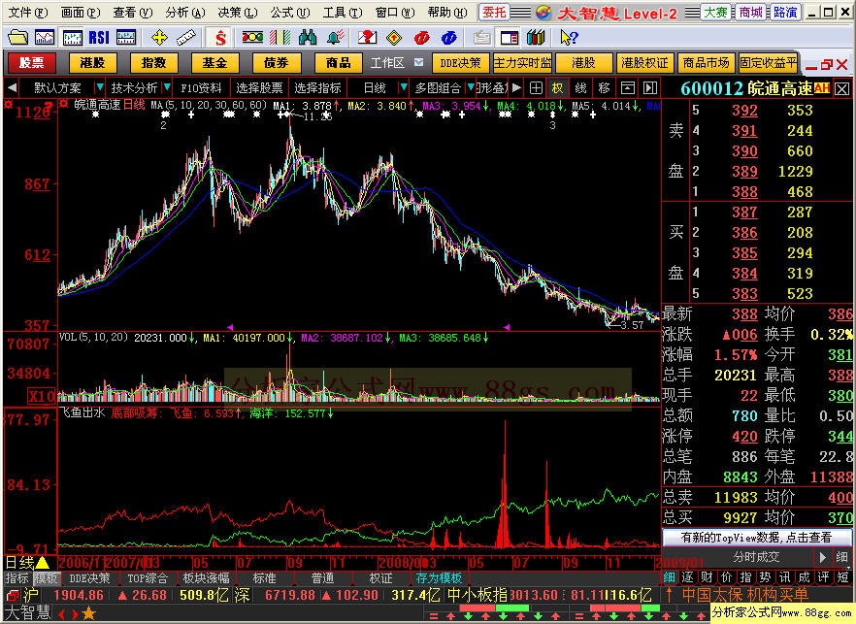Open the 文件(F) menu
Viewport: 856px width, 624px height.
pos(27,12)
